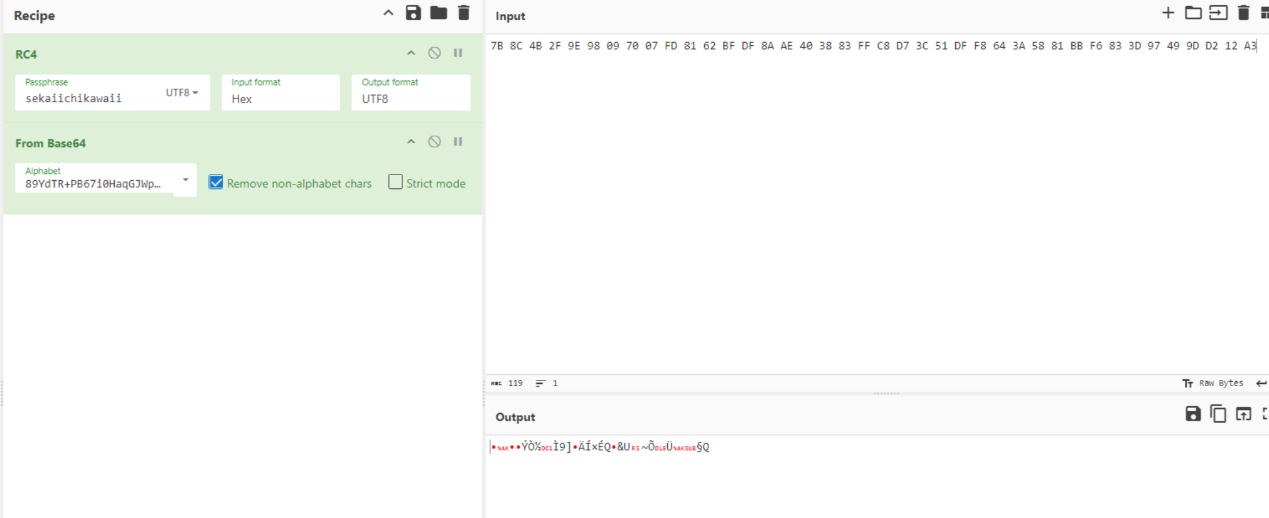Screen dimensions: 1269x518
Task: Enable Strict mode checkbox
Action: tap(395, 183)
